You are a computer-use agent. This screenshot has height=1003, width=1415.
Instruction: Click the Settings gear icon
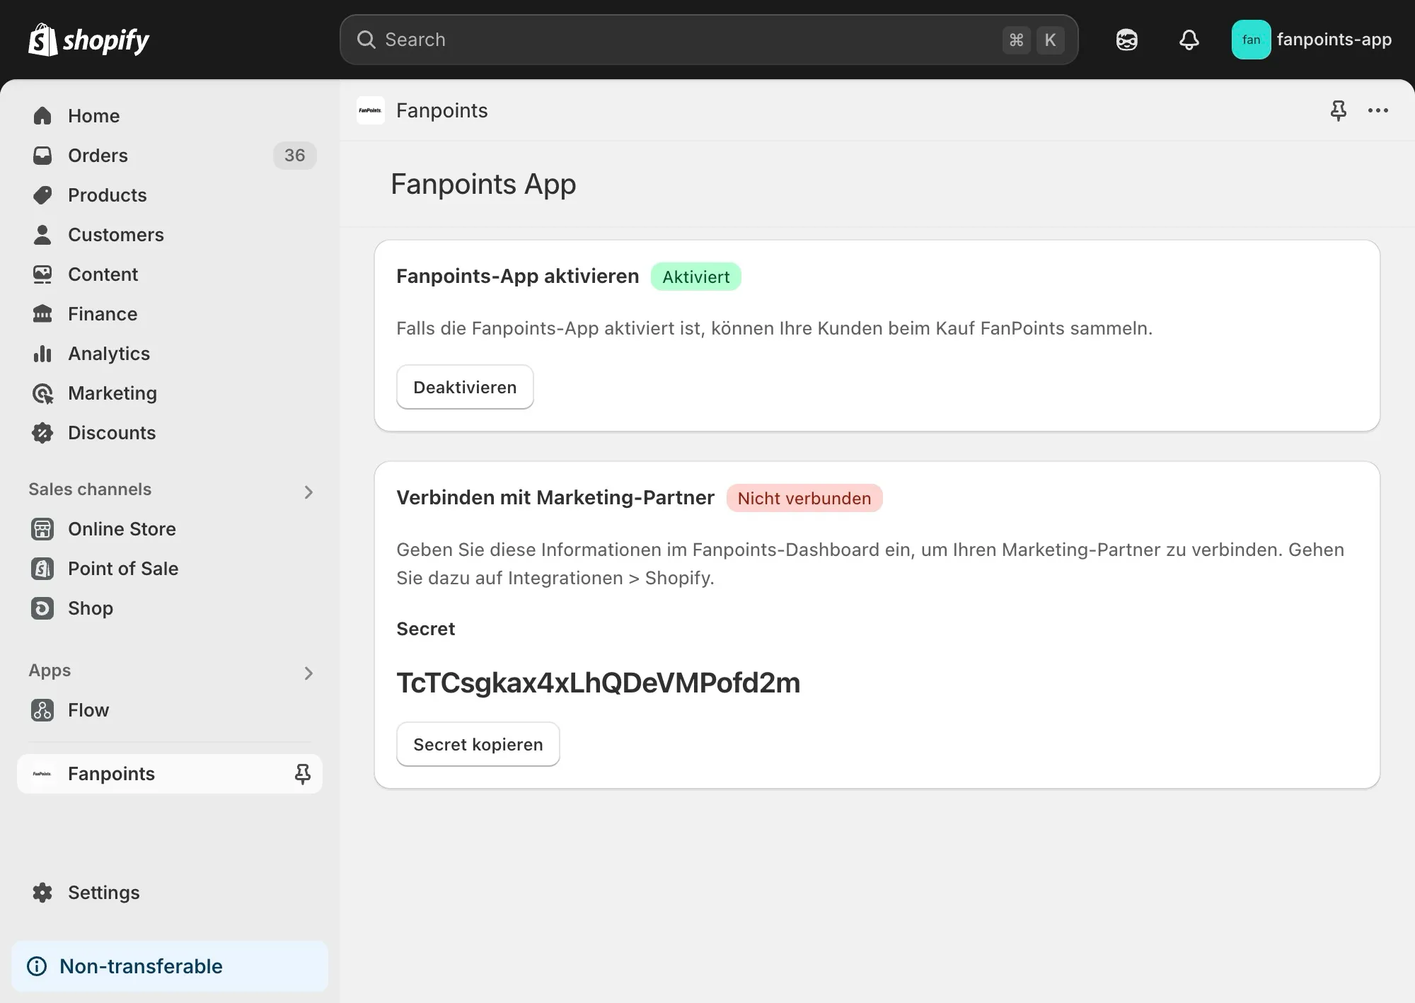tap(42, 892)
